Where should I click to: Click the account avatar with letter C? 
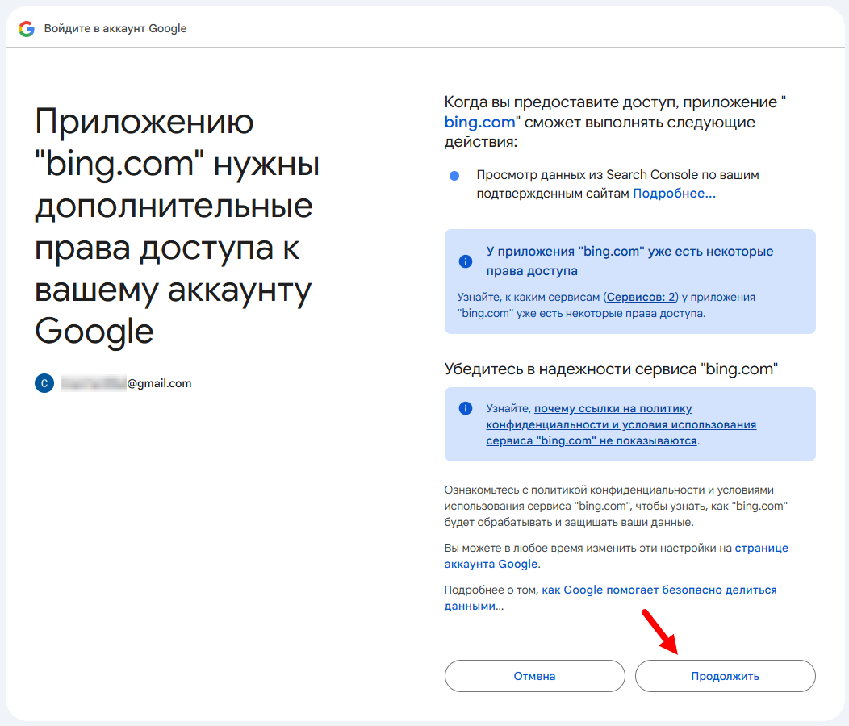[44, 383]
